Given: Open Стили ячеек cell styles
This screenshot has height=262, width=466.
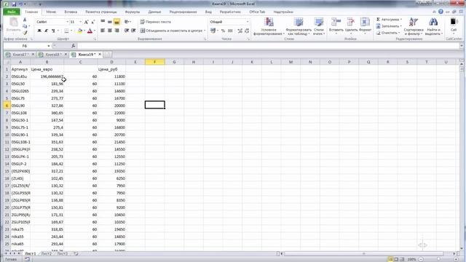Looking at the screenshot, I should click(319, 26).
